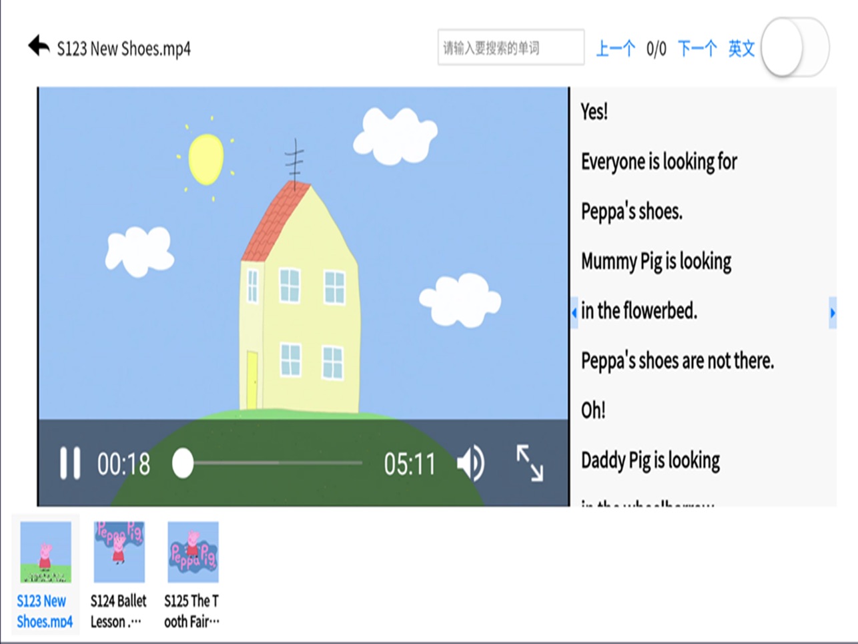Click the back arrow icon
858x644 pixels.
point(39,46)
